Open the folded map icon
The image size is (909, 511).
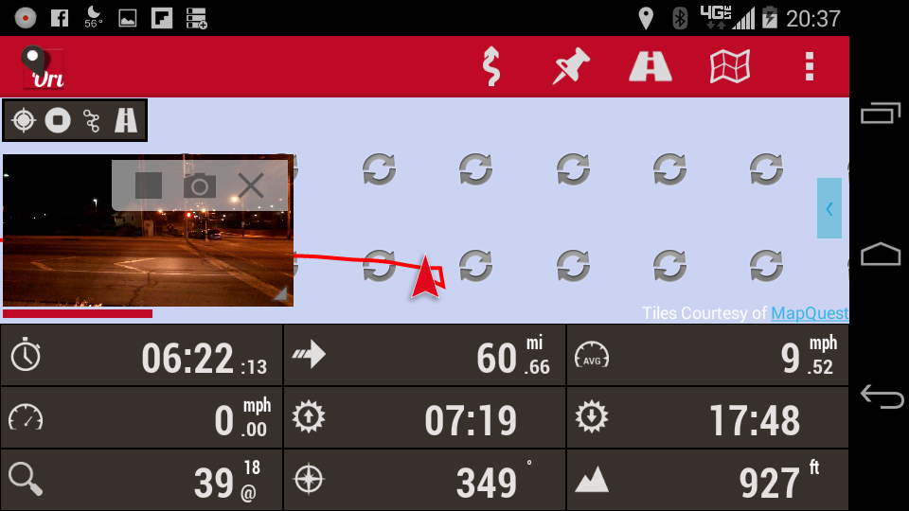[730, 66]
